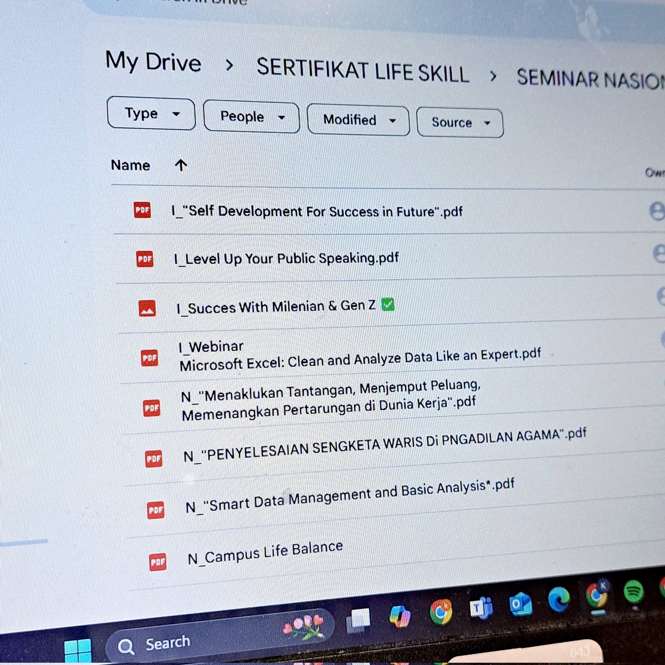
Task: Open Microsoft Edge from taskbar
Action: 559,600
